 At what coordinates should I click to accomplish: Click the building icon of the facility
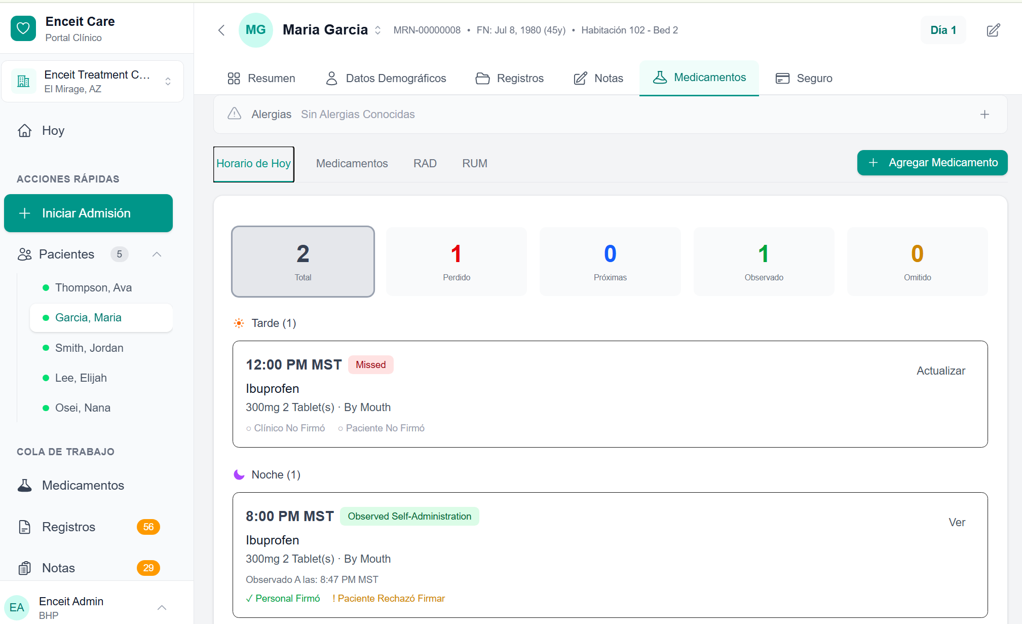23,82
